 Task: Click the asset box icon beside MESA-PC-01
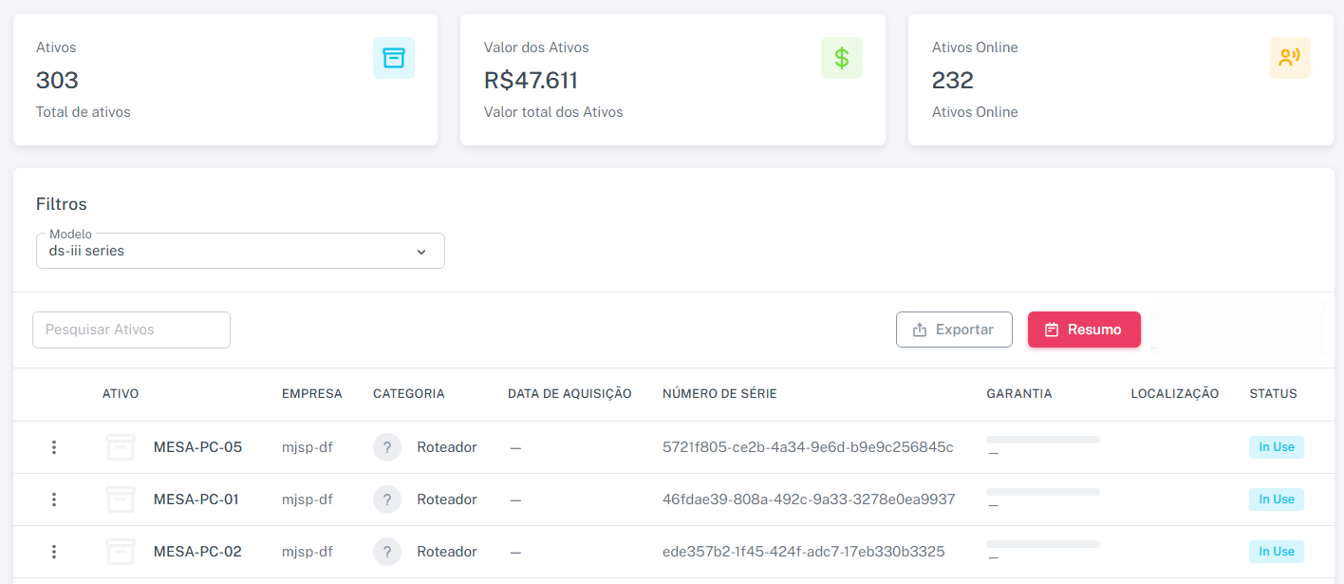pyautogui.click(x=120, y=499)
